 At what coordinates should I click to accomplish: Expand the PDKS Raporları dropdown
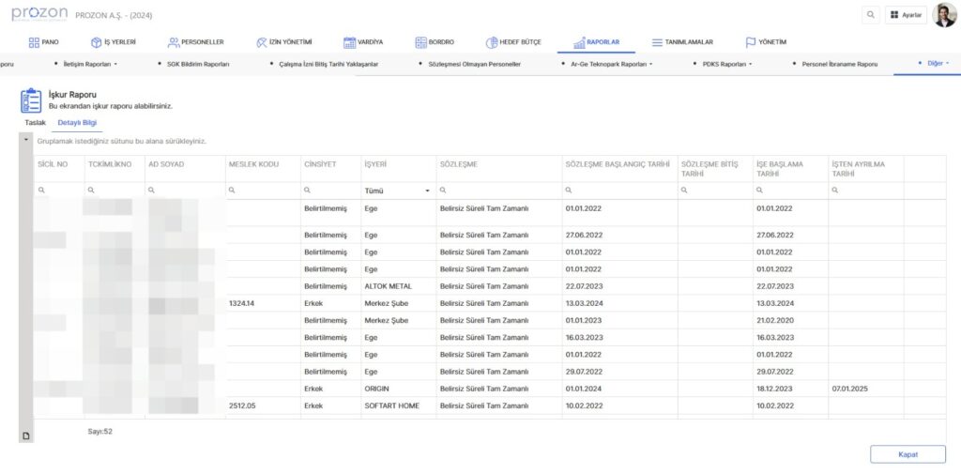pyautogui.click(x=728, y=64)
